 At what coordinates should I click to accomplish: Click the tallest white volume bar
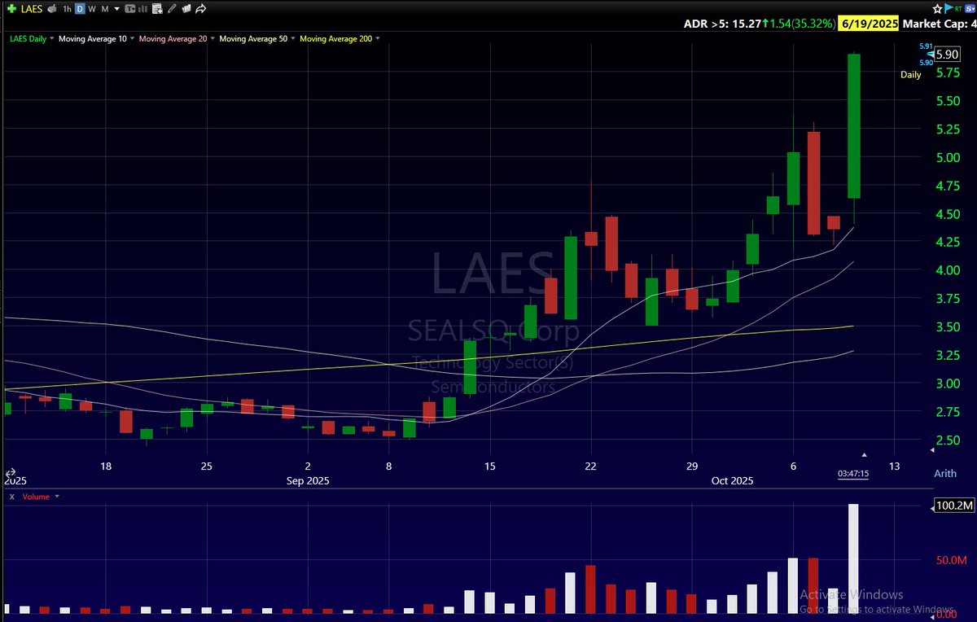click(854, 558)
